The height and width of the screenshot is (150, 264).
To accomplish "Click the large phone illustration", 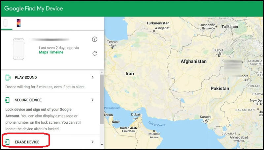I will pyautogui.click(x=18, y=49).
